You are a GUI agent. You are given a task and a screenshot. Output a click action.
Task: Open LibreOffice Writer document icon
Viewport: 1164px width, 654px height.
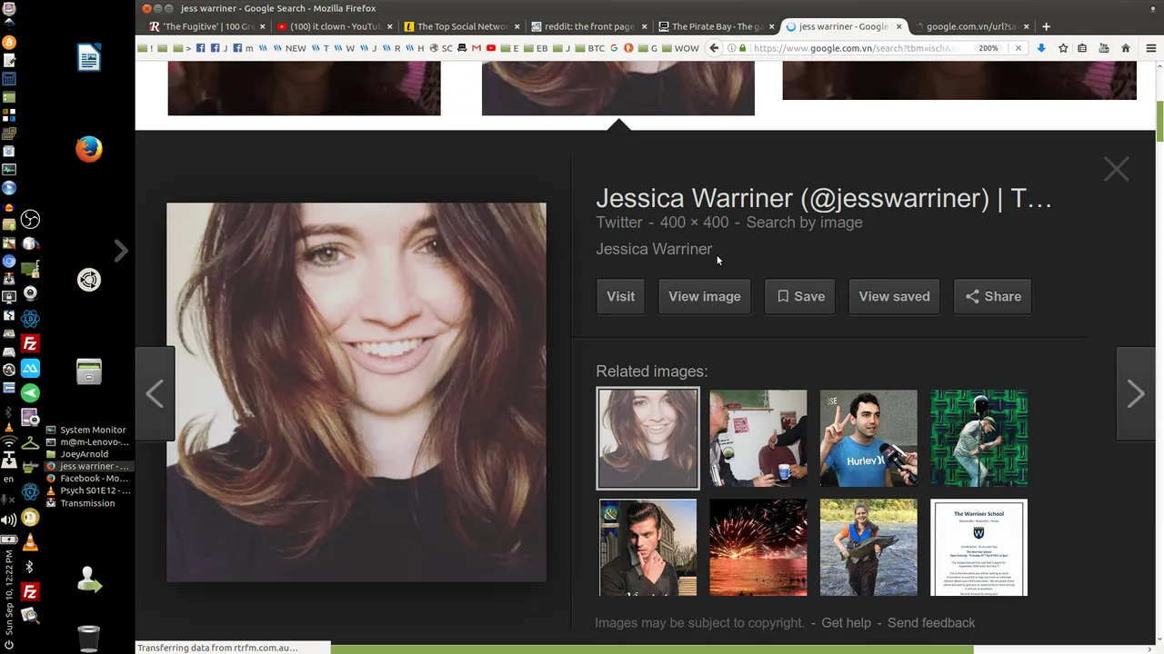tap(88, 58)
